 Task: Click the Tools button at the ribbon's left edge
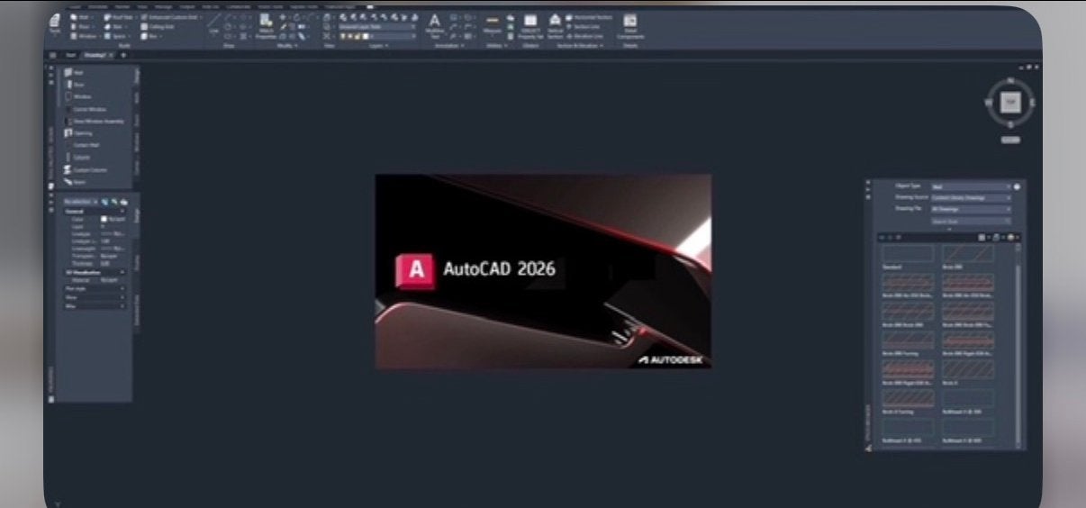point(55,24)
